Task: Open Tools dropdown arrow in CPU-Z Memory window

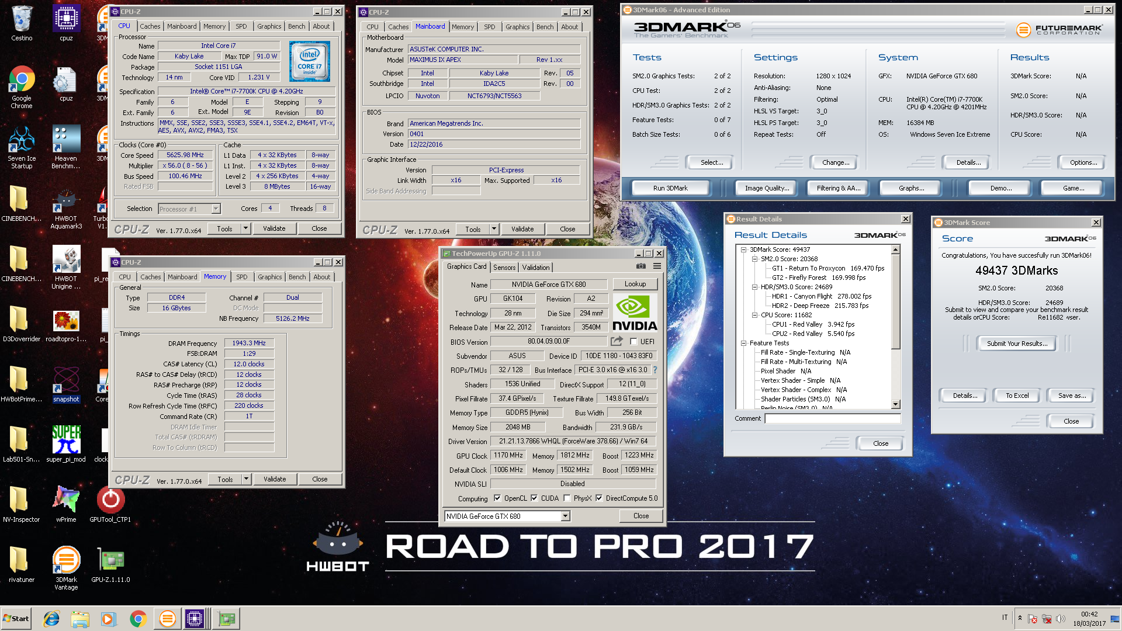Action: click(x=246, y=479)
